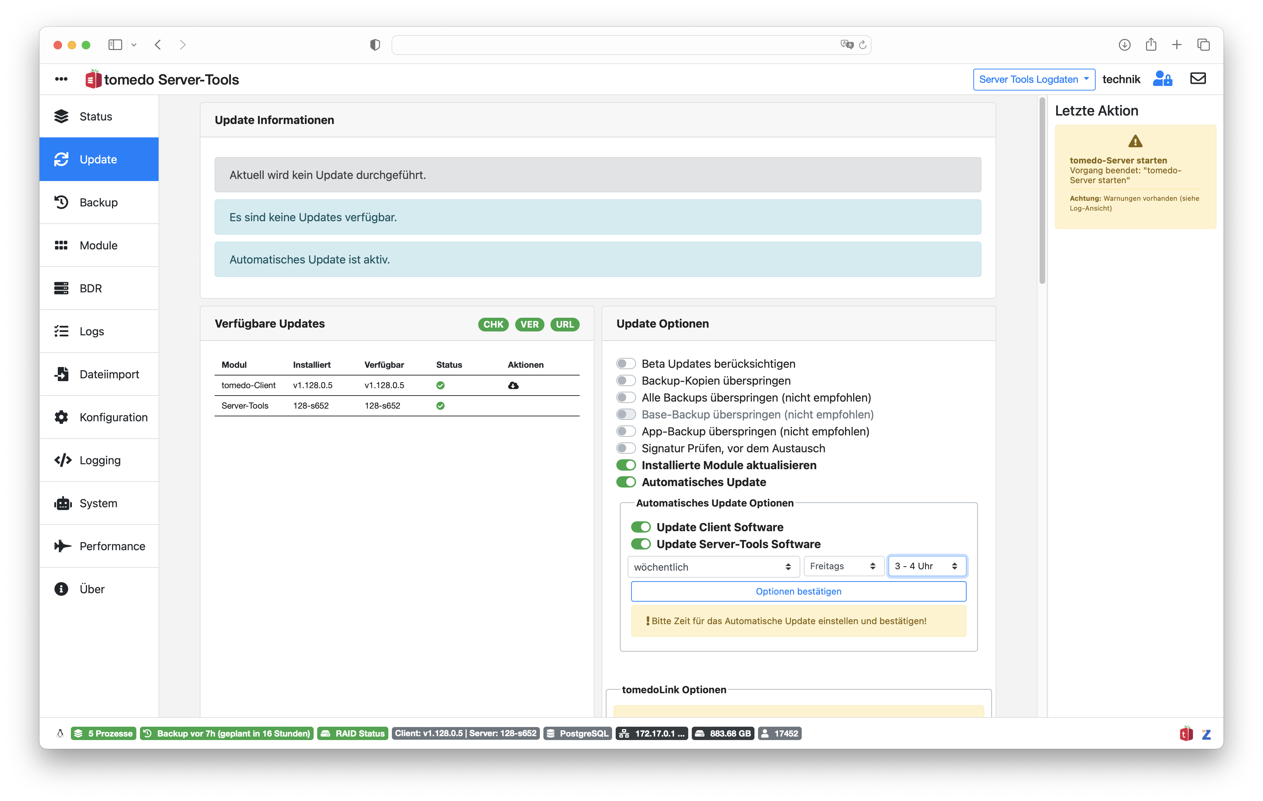The image size is (1263, 801).
Task: Open Module in the sidebar
Action: coord(99,245)
